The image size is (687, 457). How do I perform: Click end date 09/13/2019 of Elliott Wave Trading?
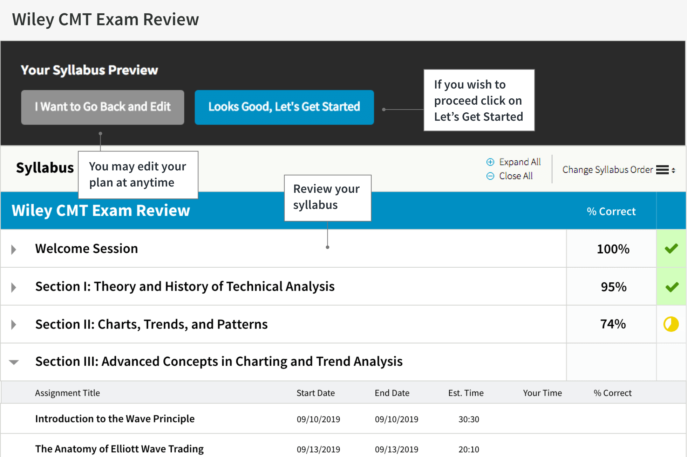(396, 449)
